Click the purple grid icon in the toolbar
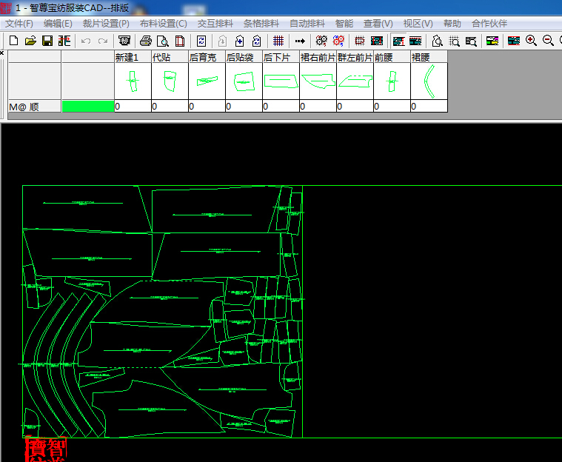Image resolution: width=562 pixels, height=462 pixels. [x=278, y=41]
